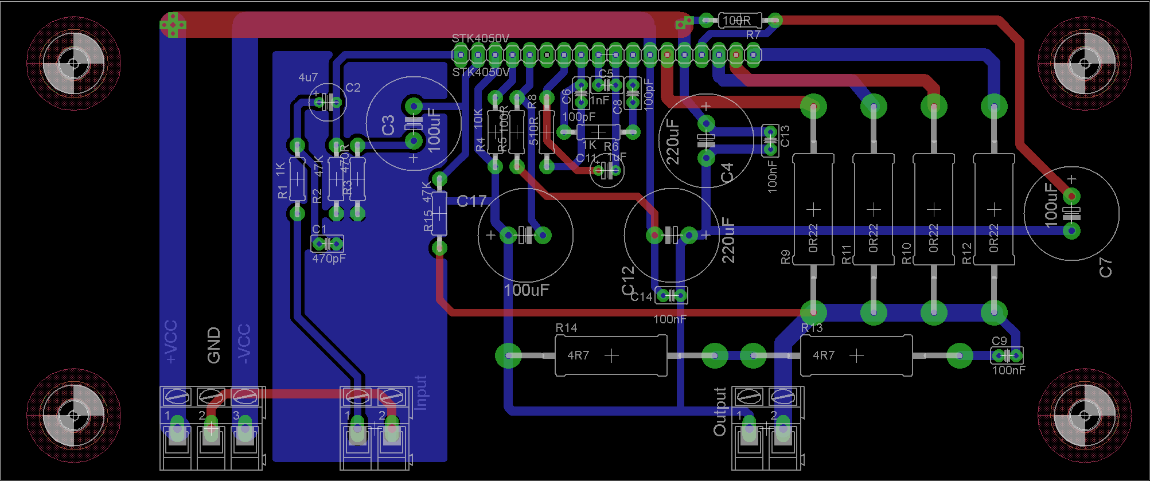Click pin 2 screw of Output terminal
1150x481 pixels.
point(783,396)
